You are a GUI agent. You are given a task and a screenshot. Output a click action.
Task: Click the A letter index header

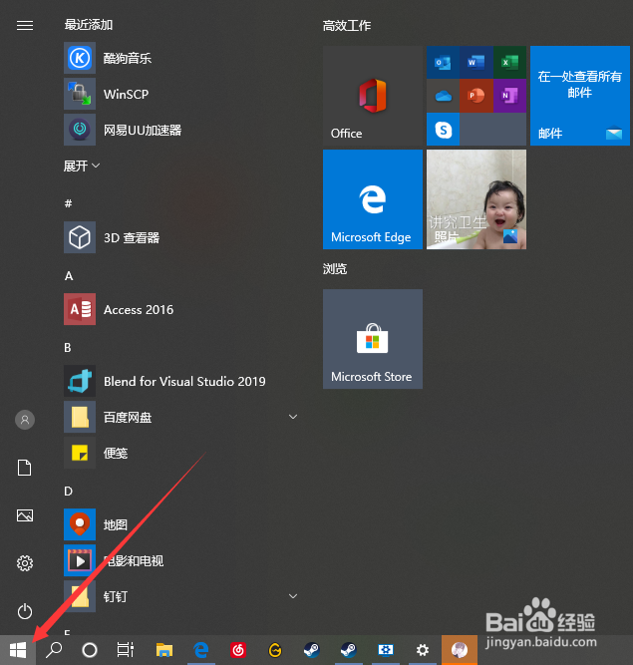[x=69, y=276]
